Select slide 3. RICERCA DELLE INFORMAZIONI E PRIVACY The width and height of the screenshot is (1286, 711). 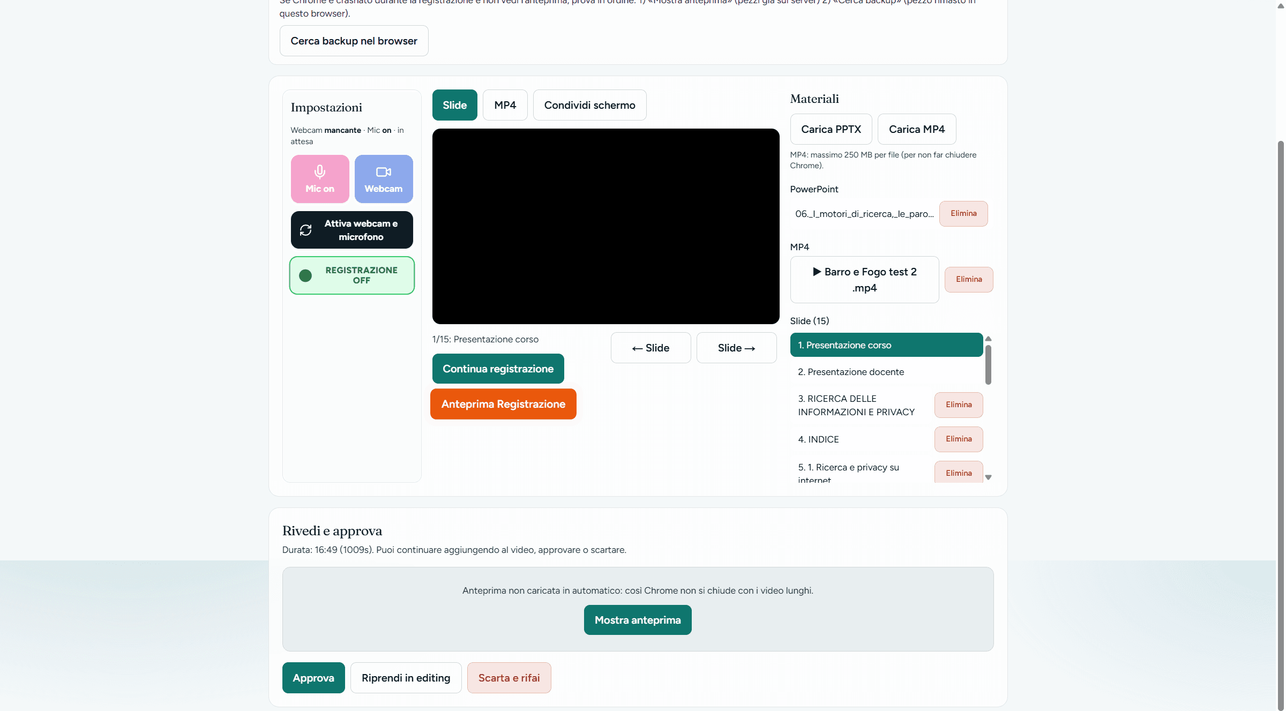click(x=861, y=405)
